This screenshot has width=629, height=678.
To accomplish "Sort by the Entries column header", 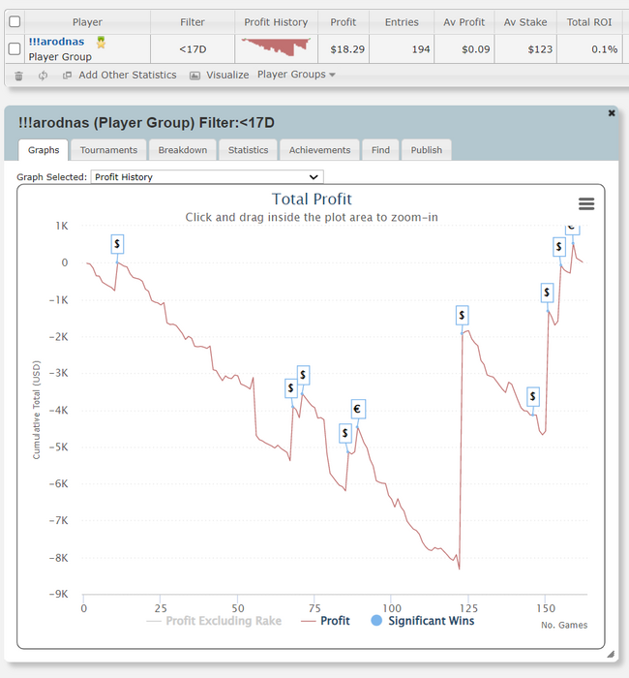I will (402, 22).
